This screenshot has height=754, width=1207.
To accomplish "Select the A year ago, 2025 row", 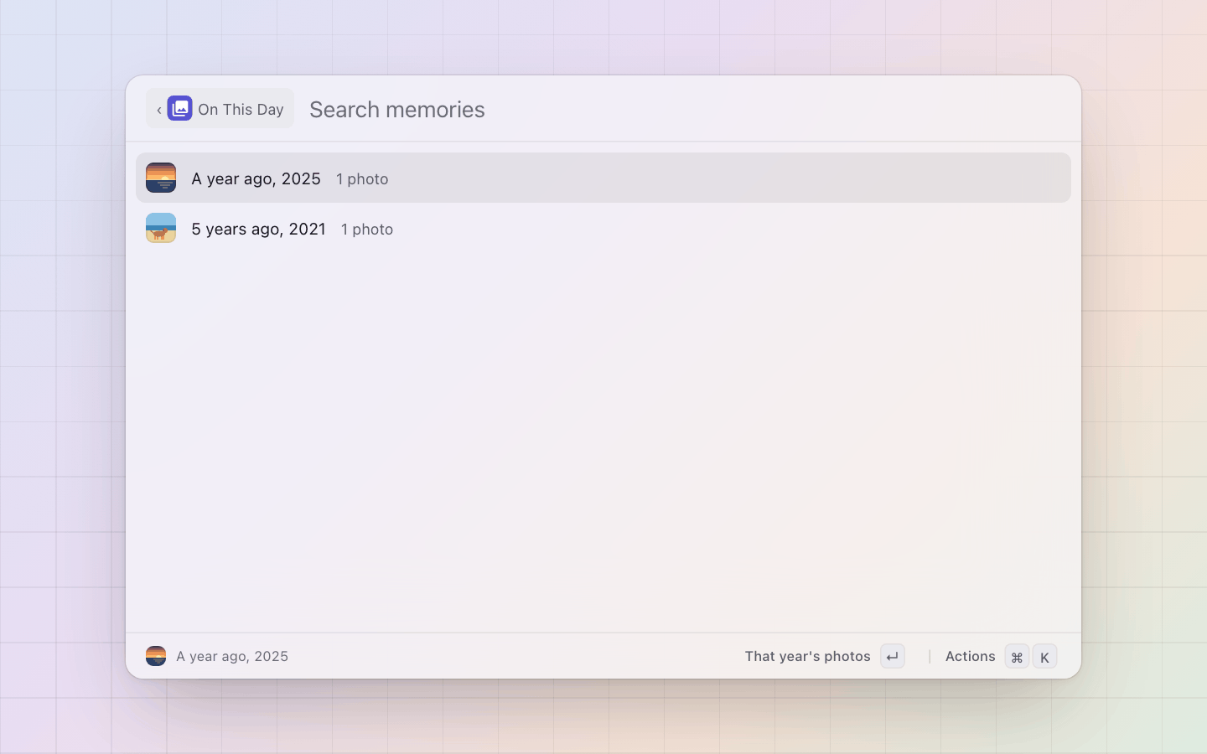I will click(x=603, y=178).
